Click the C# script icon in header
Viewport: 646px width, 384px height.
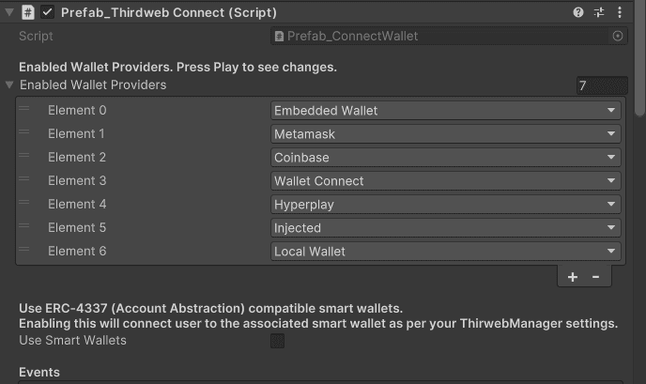(27, 12)
